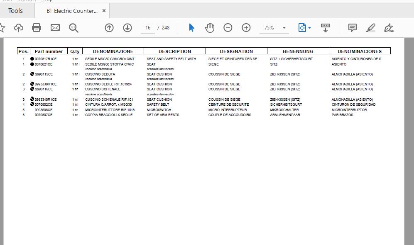Viewport: 414px width, 245px height.
Task: Close the BT Electric Counter tab
Action: (x=104, y=11)
